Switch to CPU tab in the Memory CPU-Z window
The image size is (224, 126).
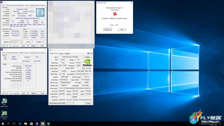point(3,53)
